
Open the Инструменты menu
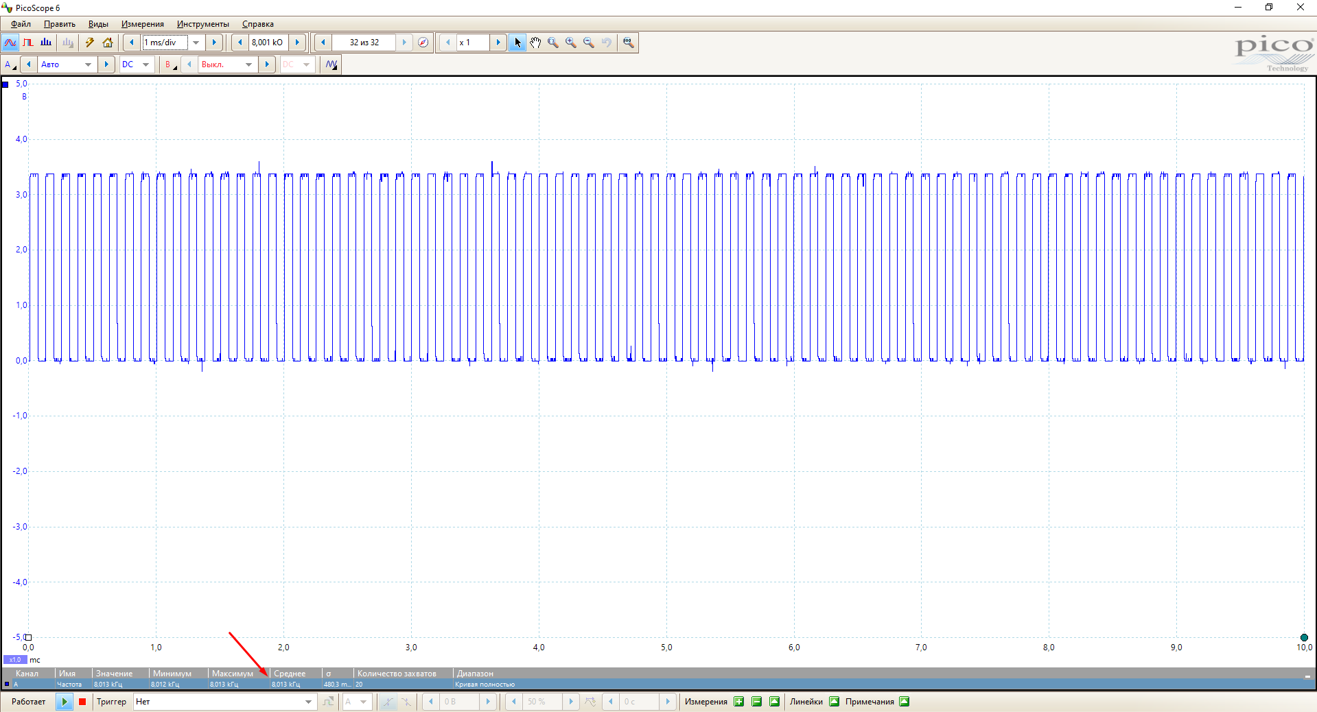pos(203,24)
